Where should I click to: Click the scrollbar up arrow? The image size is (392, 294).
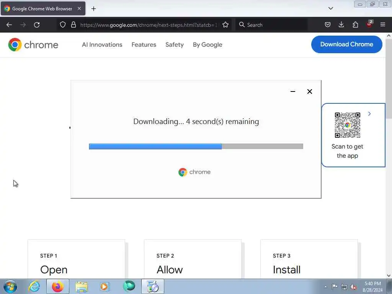click(x=389, y=36)
